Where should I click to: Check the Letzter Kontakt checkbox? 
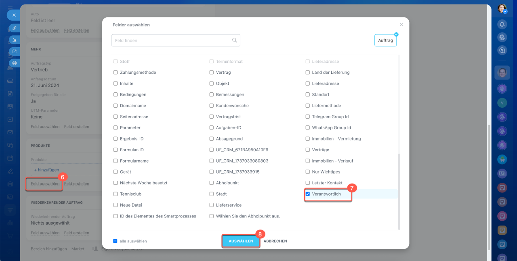coord(308,183)
